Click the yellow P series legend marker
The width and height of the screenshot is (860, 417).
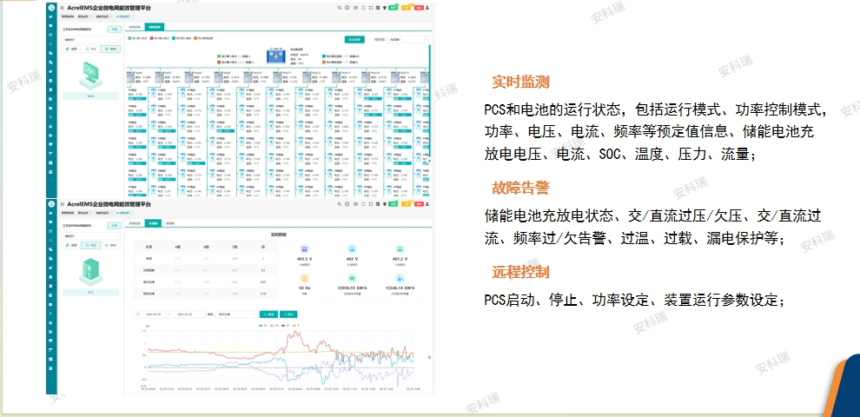(x=294, y=326)
